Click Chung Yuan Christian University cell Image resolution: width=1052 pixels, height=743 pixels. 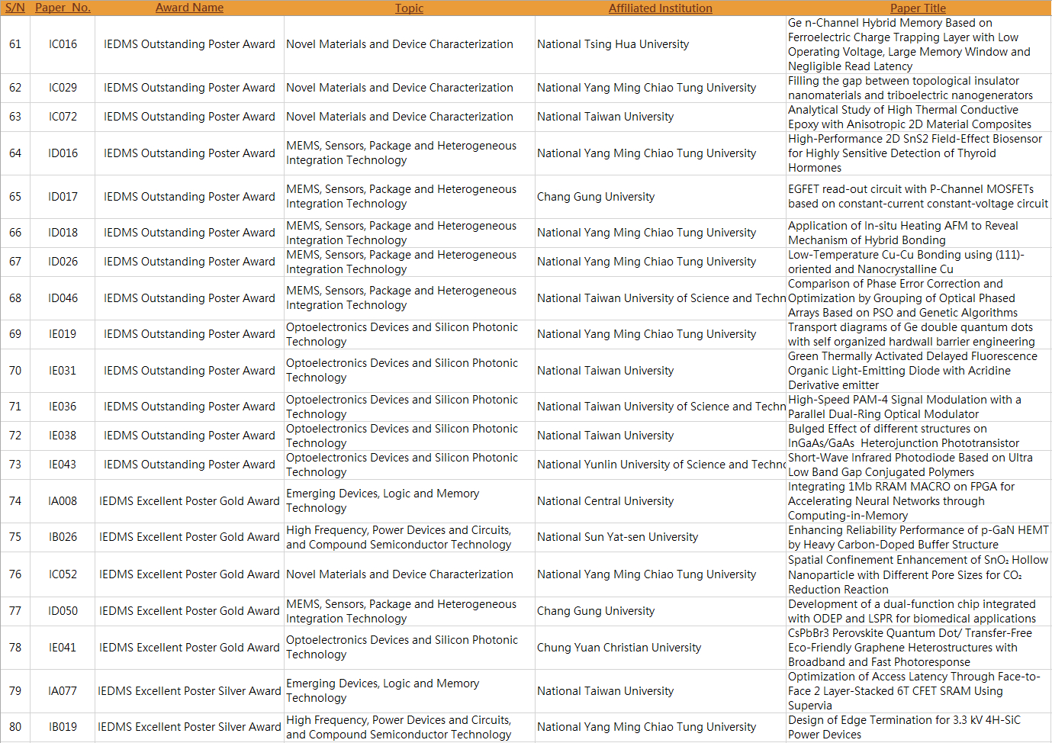(x=661, y=648)
